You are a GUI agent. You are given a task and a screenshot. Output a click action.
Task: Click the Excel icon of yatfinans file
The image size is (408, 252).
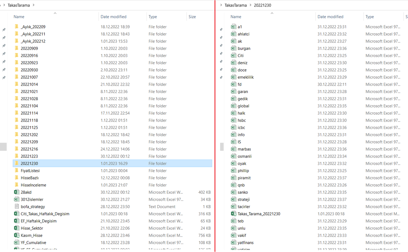(x=233, y=242)
